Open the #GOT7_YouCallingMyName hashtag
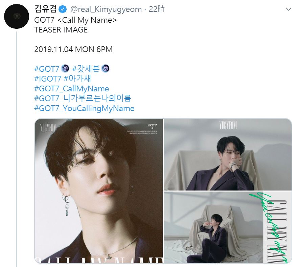 coord(84,108)
